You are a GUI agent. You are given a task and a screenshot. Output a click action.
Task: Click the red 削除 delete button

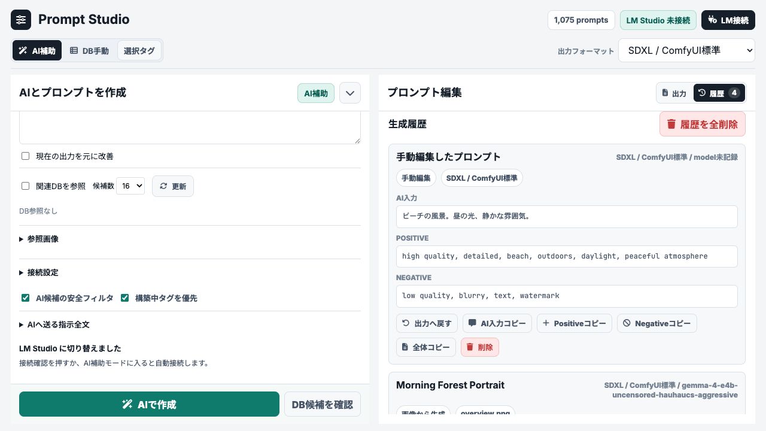[480, 347]
